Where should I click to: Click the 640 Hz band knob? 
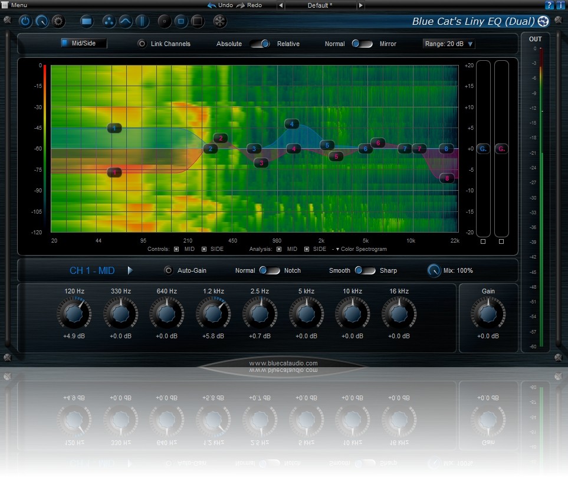[x=167, y=313]
